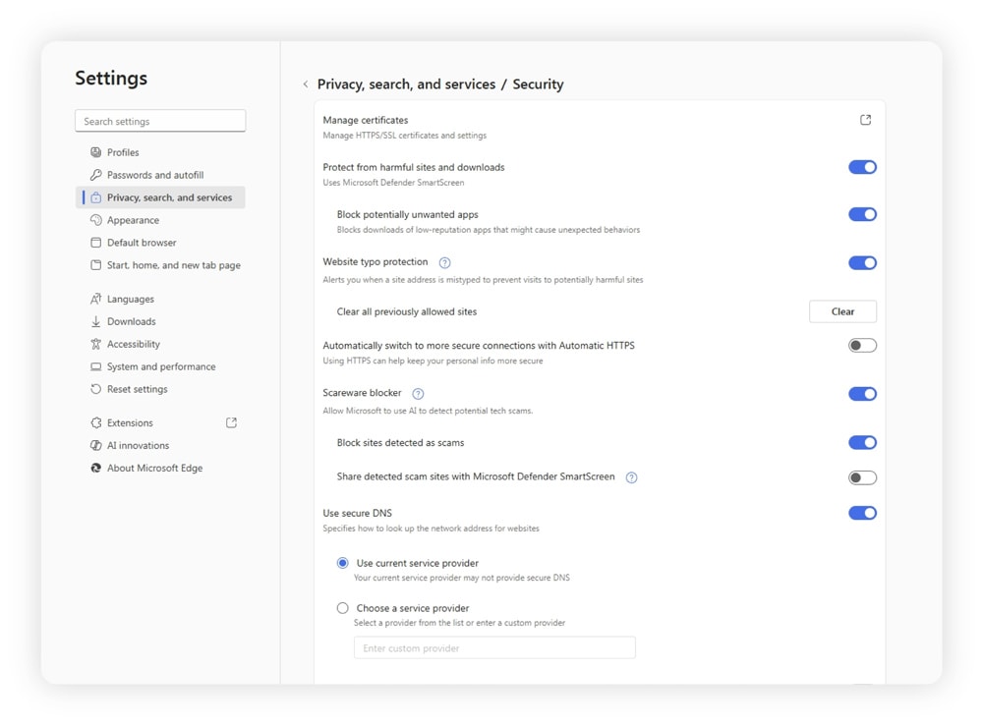Click the Clear button for allowed sites

click(x=842, y=311)
